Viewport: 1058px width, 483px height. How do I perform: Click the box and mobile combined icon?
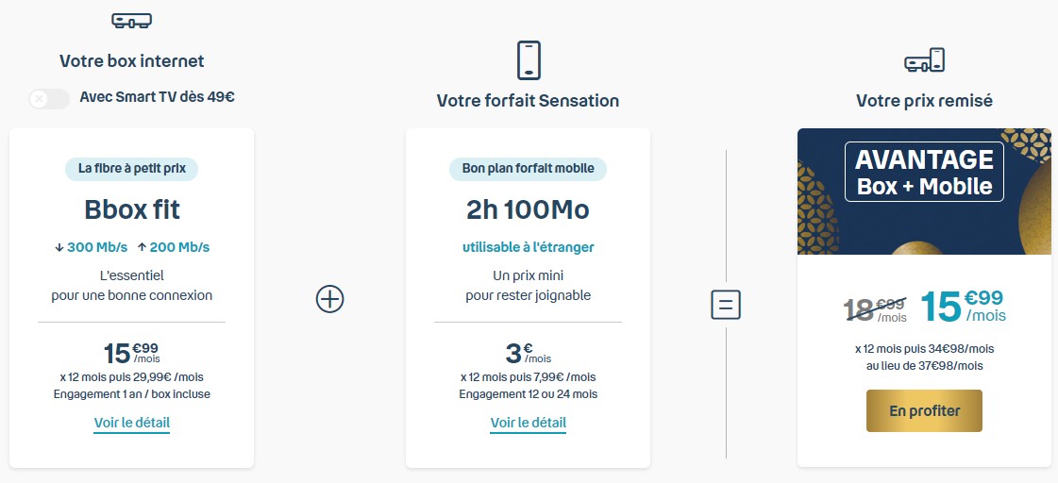click(x=924, y=61)
